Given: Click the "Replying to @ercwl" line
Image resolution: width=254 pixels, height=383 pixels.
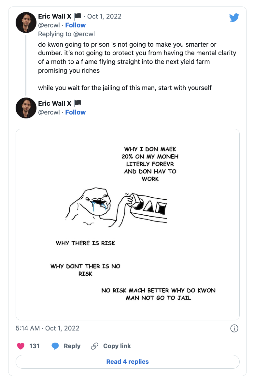Looking at the screenshot, I should tap(66, 34).
